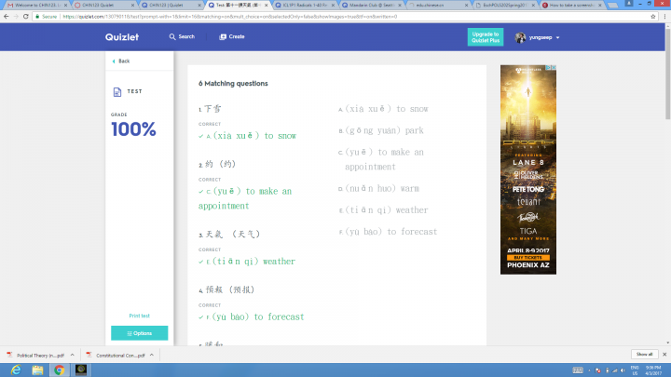This screenshot has width=671, height=377.
Task: Close the ad with X icon
Action: pyautogui.click(x=554, y=68)
